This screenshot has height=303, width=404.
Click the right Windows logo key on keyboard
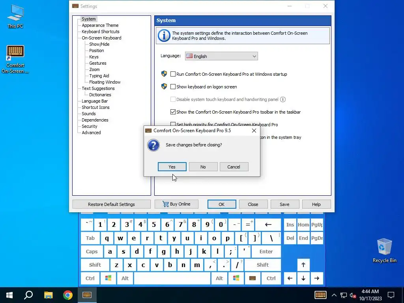coord(236,278)
